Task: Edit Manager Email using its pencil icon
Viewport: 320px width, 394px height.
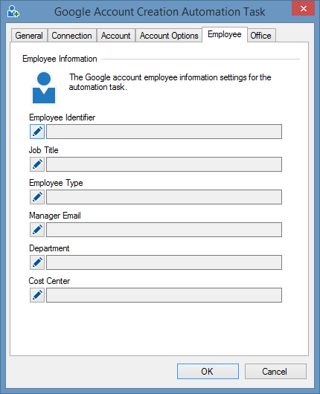Action: (37, 230)
